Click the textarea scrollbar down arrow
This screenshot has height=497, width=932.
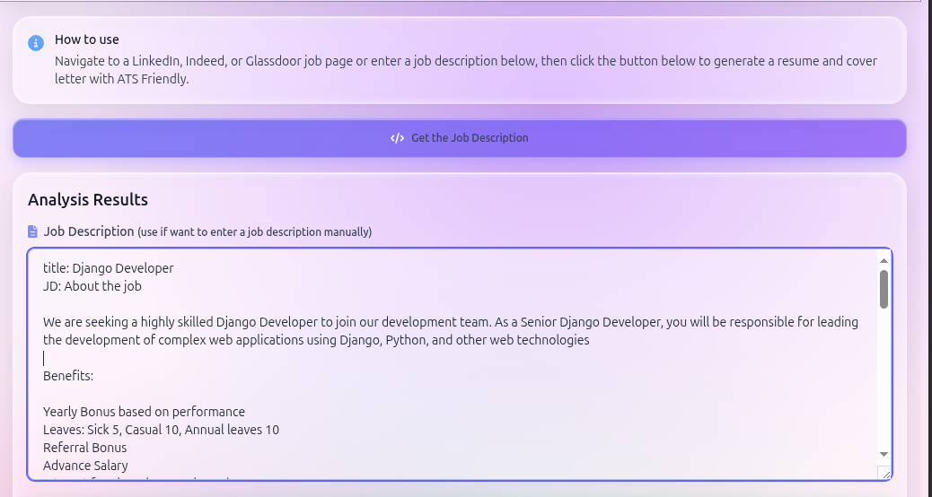pos(884,455)
